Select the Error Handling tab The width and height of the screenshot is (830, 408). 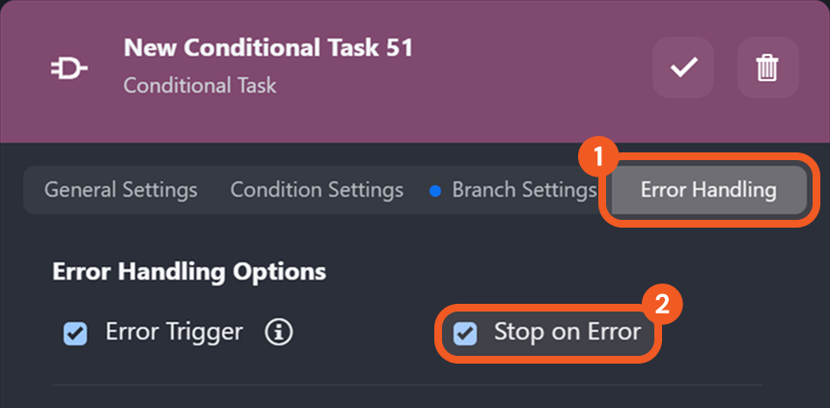click(708, 190)
